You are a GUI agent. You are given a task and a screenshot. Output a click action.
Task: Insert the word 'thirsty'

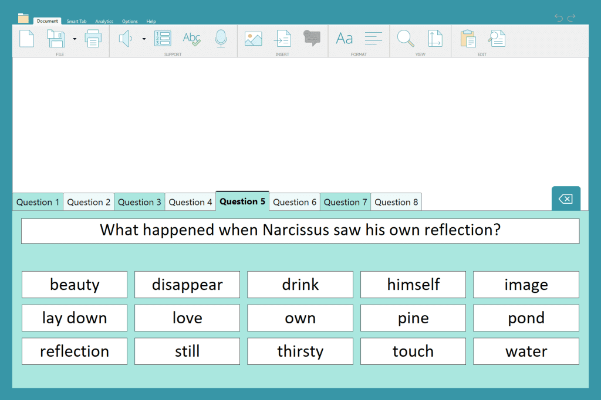300,351
